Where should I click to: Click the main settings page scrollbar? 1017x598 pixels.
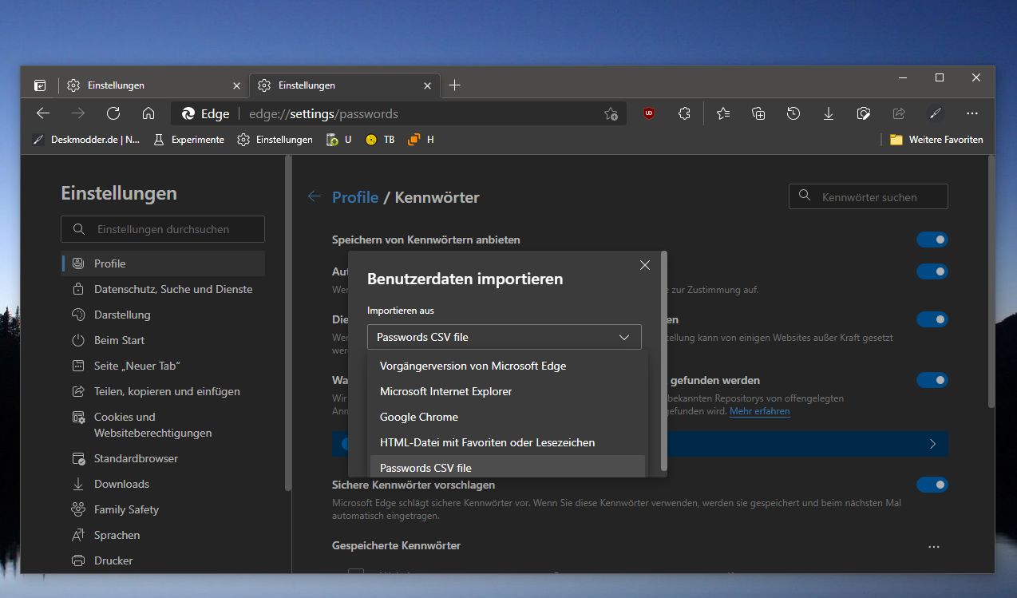click(x=991, y=282)
